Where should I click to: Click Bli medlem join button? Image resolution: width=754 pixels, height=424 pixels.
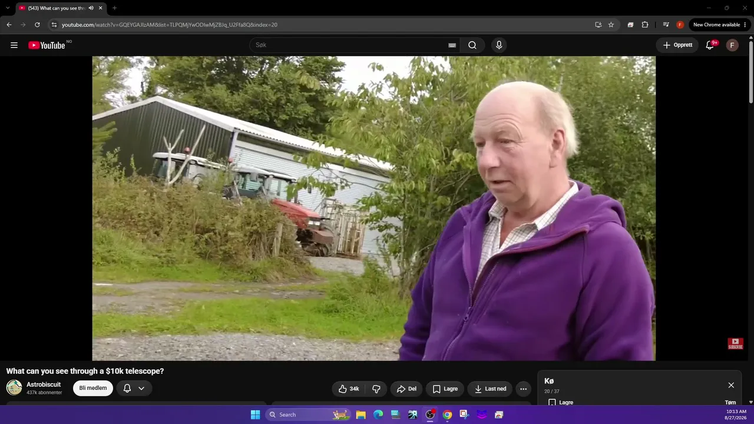point(93,388)
